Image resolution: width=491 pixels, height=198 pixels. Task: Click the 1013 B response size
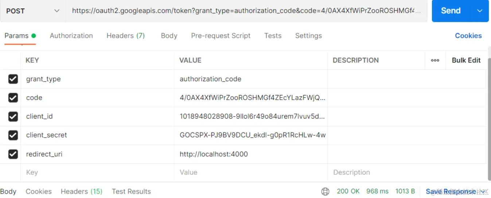coord(405,191)
